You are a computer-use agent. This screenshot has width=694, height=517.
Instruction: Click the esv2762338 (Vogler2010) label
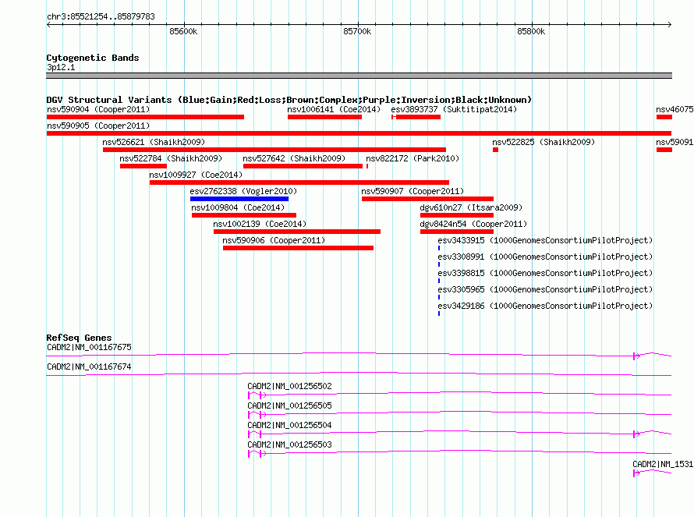click(x=243, y=191)
